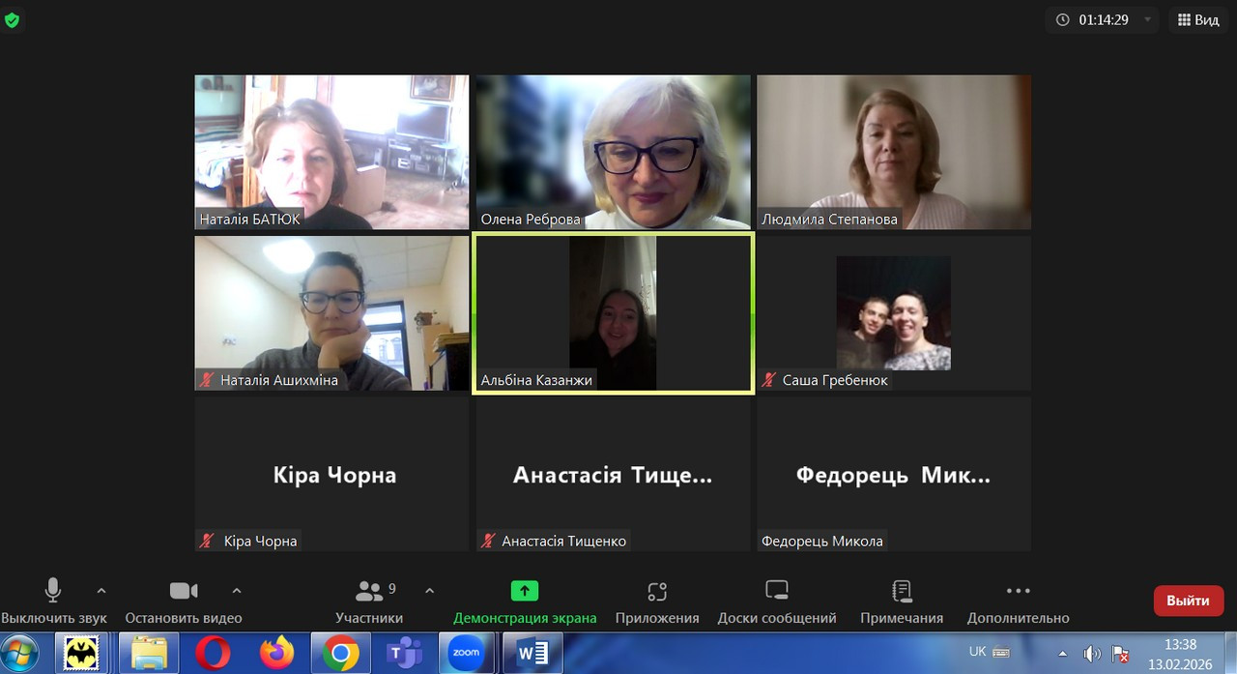Open Google Chrome from the taskbar

[x=340, y=654]
